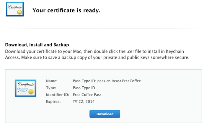The width and height of the screenshot is (204, 125).
Task: Click the gold seal on top certificate icon
Action: (19, 12)
